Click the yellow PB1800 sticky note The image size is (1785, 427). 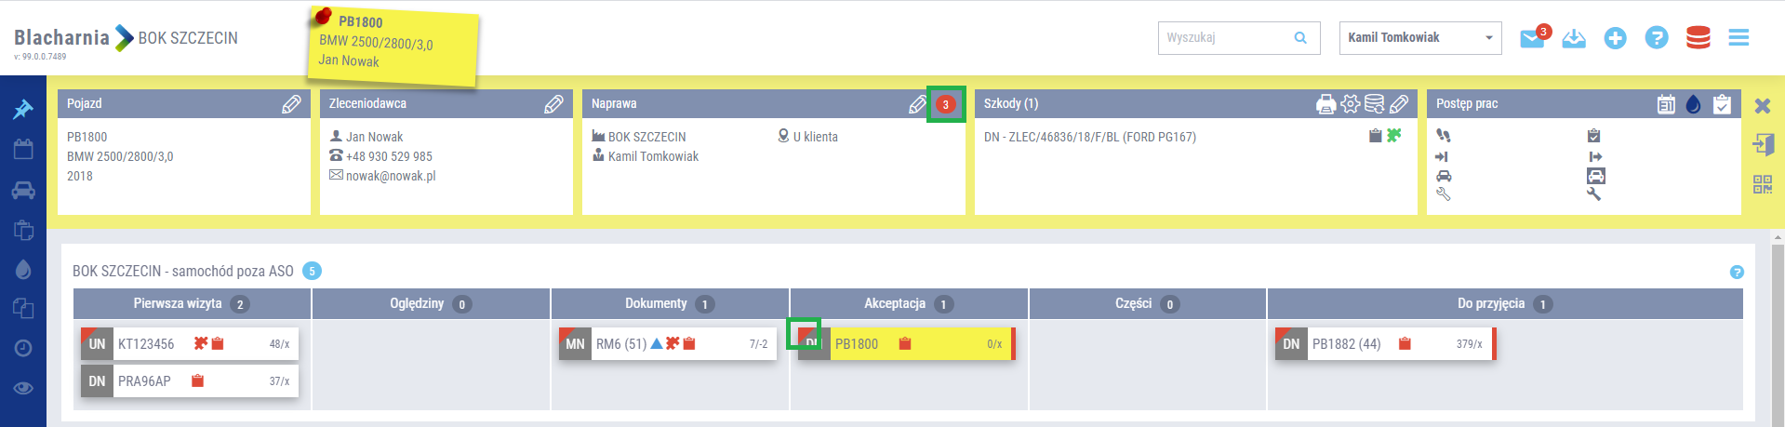pos(392,45)
